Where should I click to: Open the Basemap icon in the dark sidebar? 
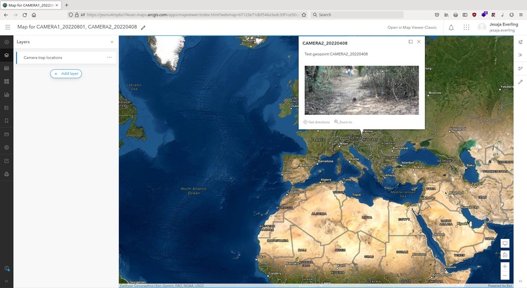[x=7, y=81]
